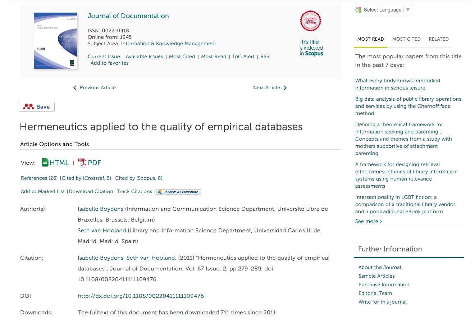The image size is (475, 323).
Task: Open the DOI link for the article
Action: click(x=141, y=296)
